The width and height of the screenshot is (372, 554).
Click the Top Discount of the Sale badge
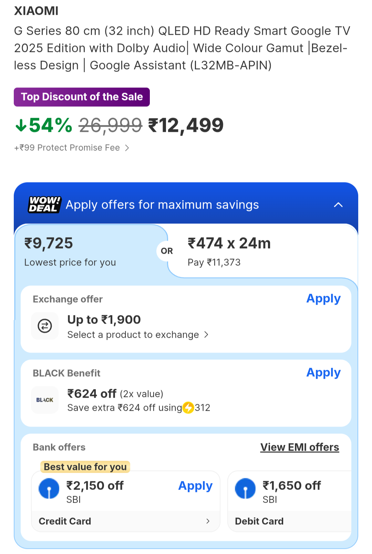(82, 97)
